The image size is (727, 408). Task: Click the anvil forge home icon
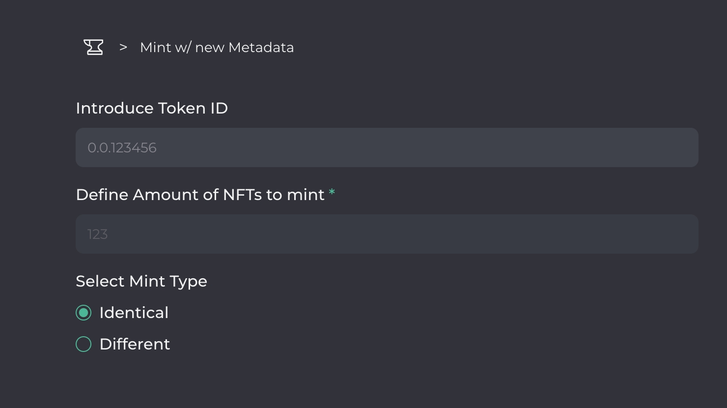point(93,47)
